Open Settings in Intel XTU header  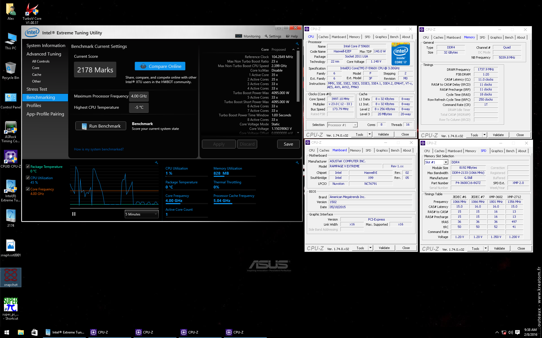click(x=273, y=36)
